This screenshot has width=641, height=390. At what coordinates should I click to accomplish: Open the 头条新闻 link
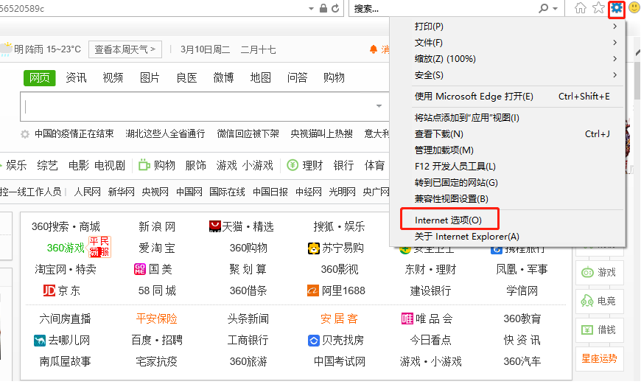248,318
